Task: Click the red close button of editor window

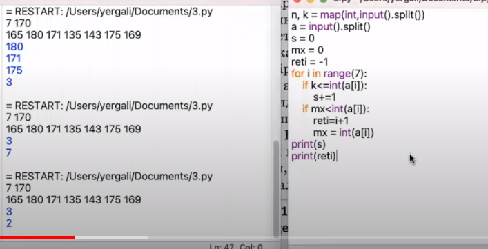Action: point(297,1)
